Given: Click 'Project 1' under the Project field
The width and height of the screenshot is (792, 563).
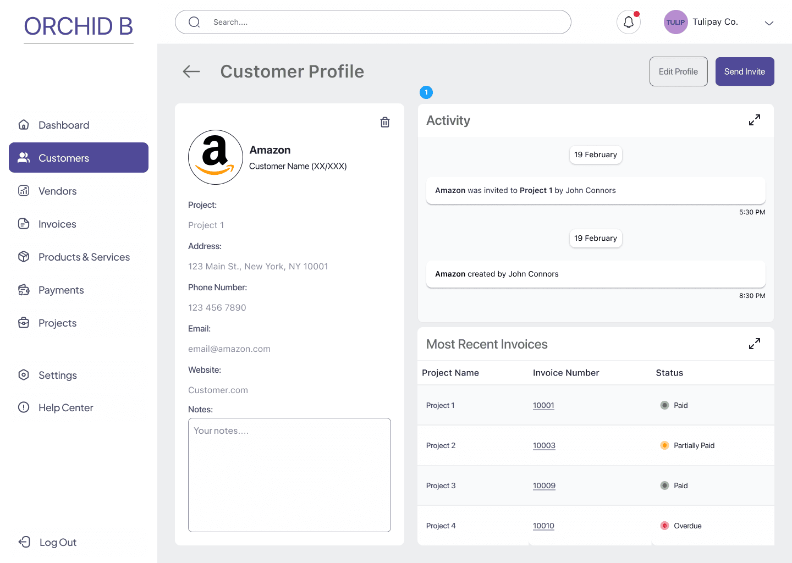Looking at the screenshot, I should coord(206,225).
